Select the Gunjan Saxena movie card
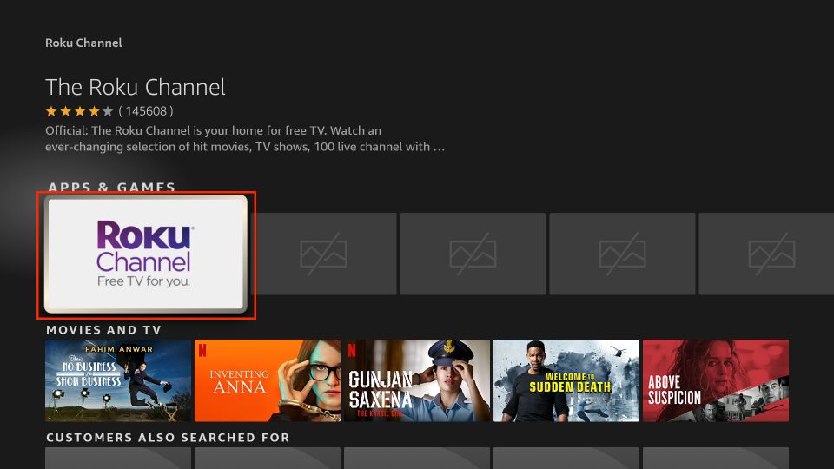The image size is (834, 469). coord(417,380)
